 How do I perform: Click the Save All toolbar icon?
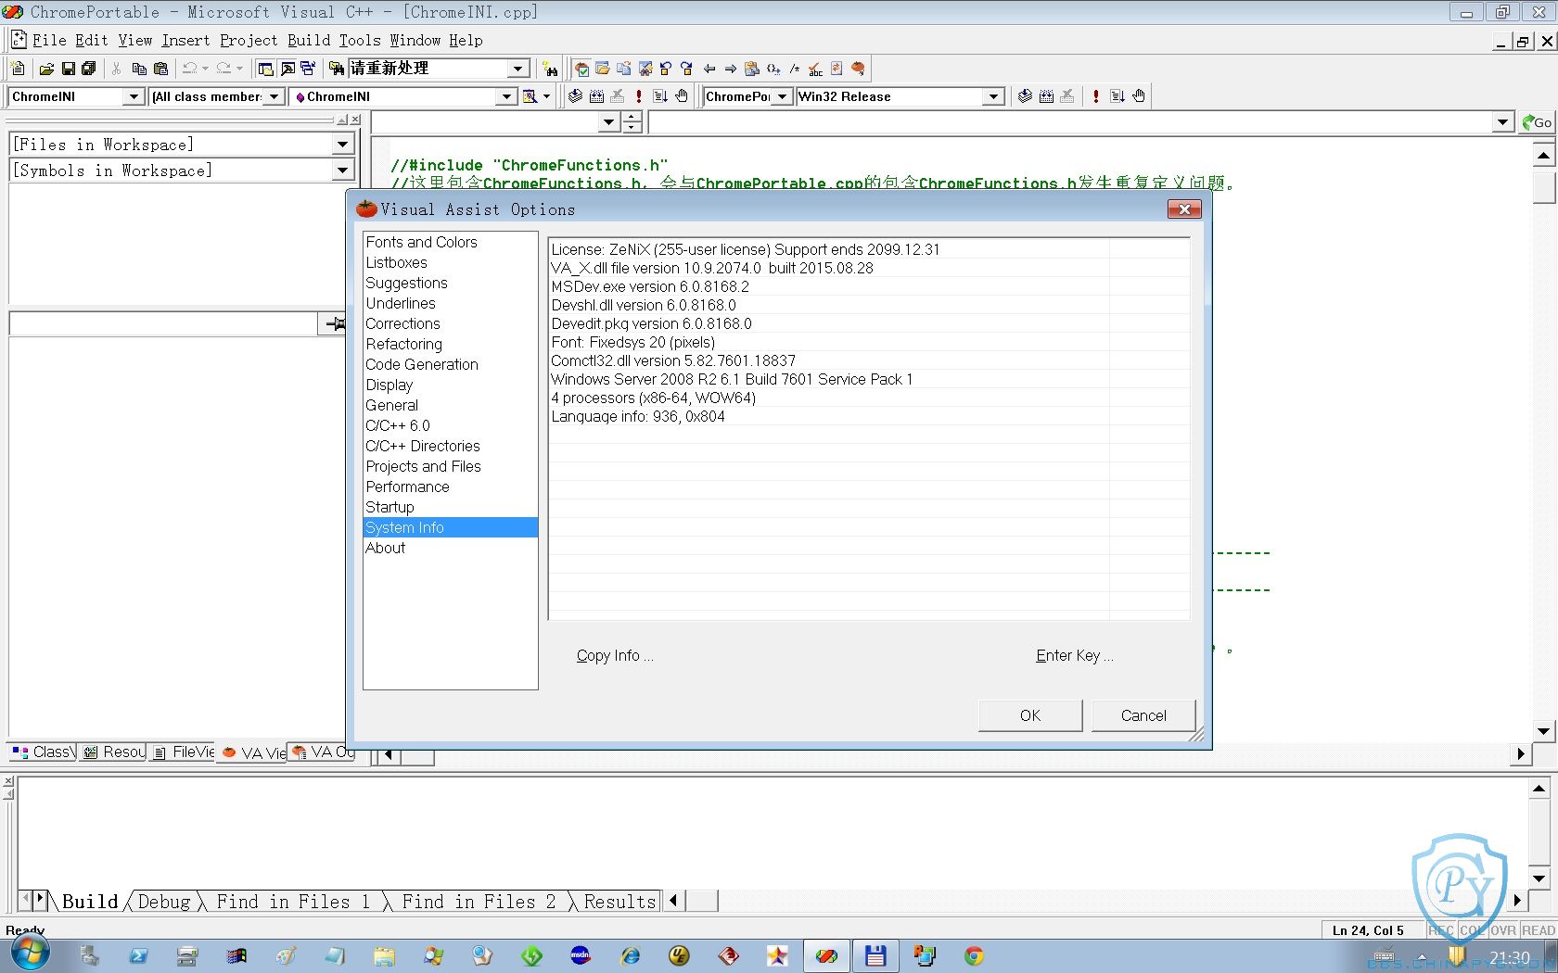89,69
